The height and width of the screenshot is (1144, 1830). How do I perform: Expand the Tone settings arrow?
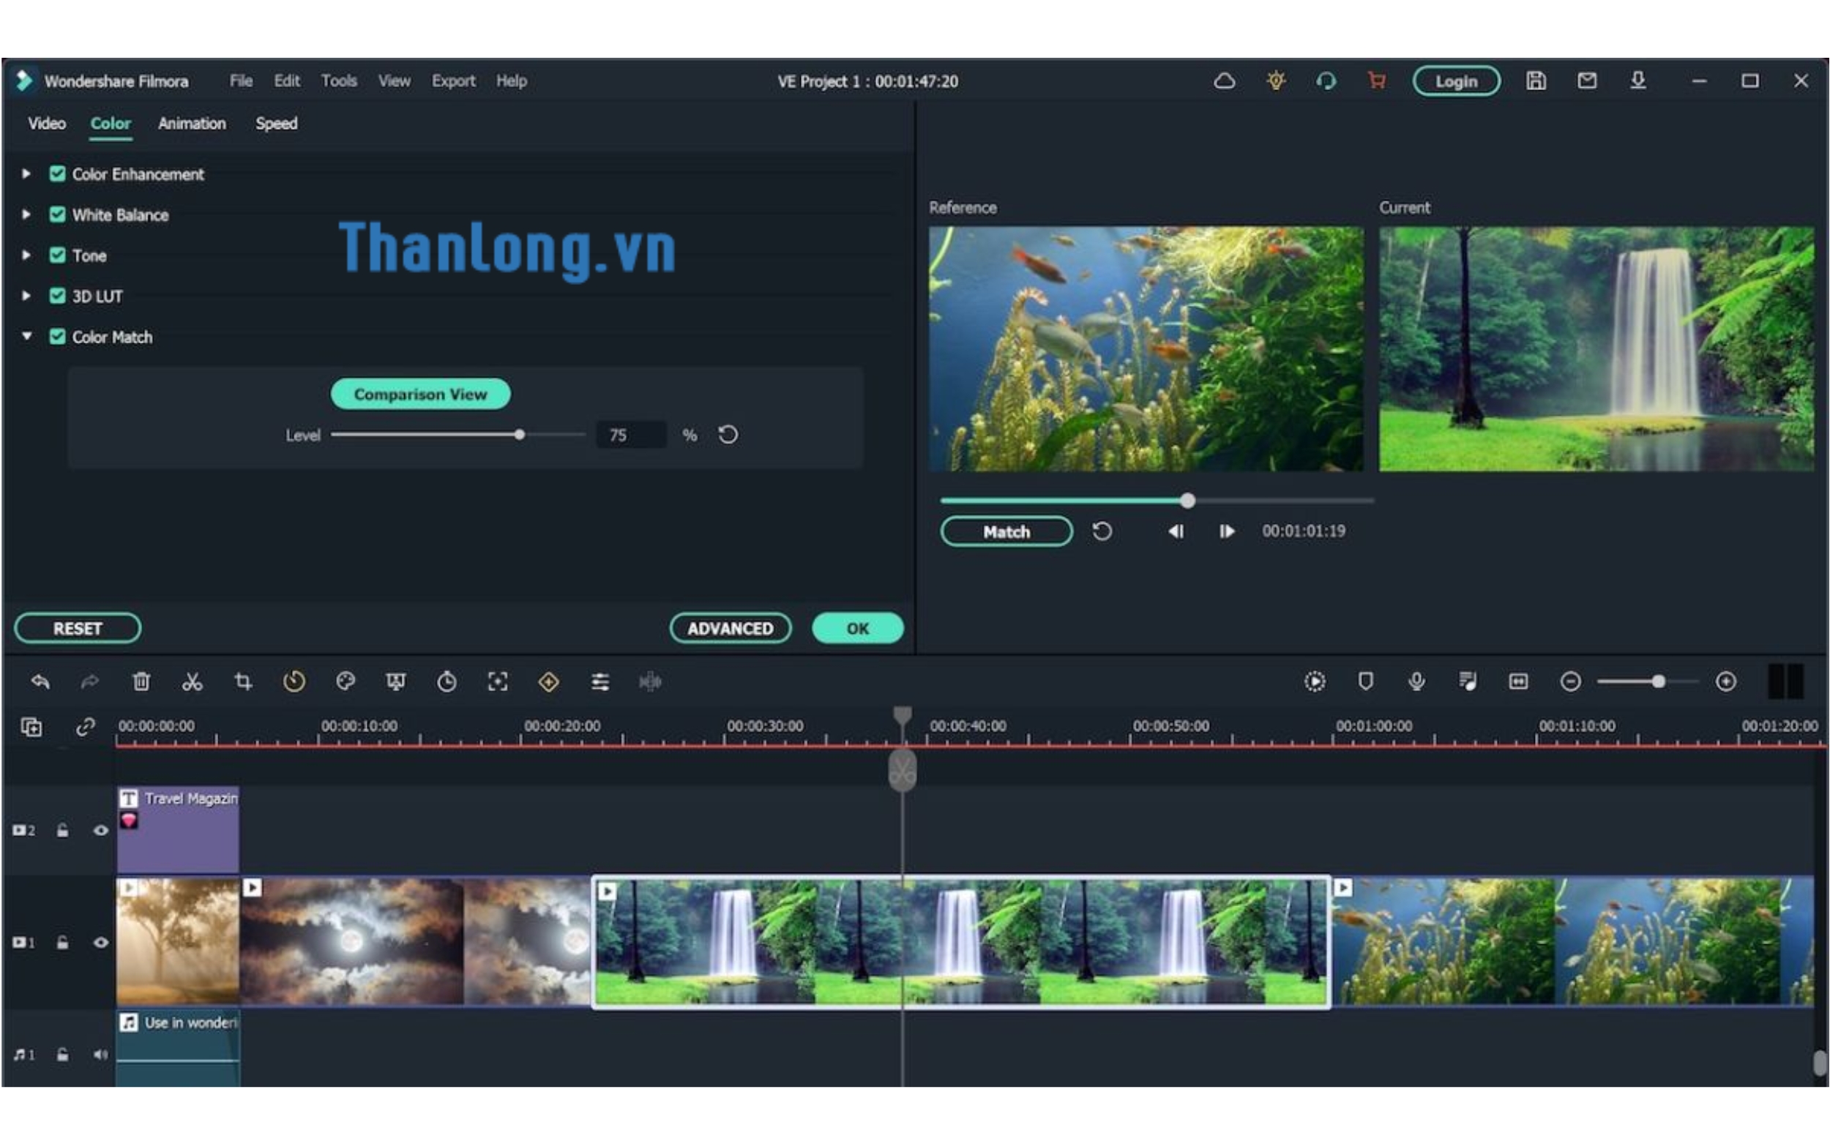[26, 255]
